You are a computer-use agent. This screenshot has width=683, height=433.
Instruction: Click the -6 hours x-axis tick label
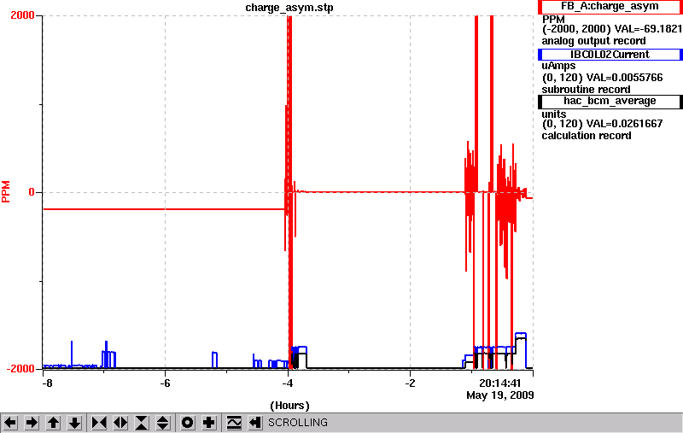point(165,383)
